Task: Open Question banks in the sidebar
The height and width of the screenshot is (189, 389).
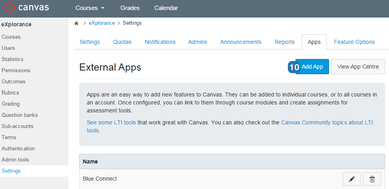Action: click(20, 115)
